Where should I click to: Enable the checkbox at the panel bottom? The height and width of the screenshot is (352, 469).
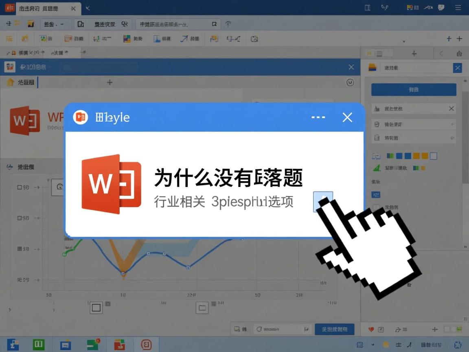pyautogui.click(x=375, y=207)
